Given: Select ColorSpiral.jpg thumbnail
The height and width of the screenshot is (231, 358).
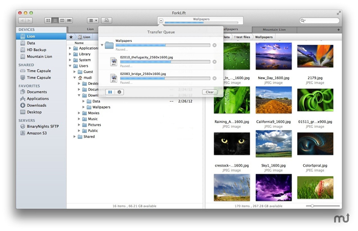Looking at the screenshot, I should (315, 144).
